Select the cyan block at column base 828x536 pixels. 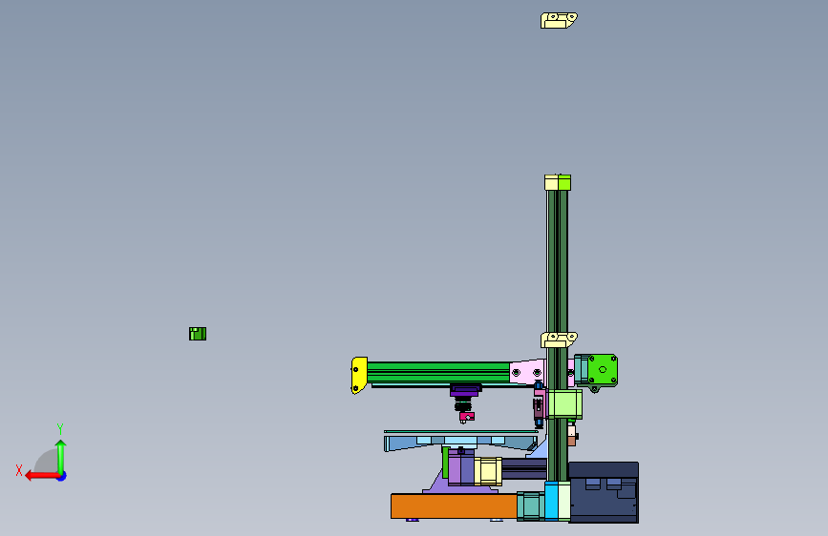pyautogui.click(x=551, y=501)
